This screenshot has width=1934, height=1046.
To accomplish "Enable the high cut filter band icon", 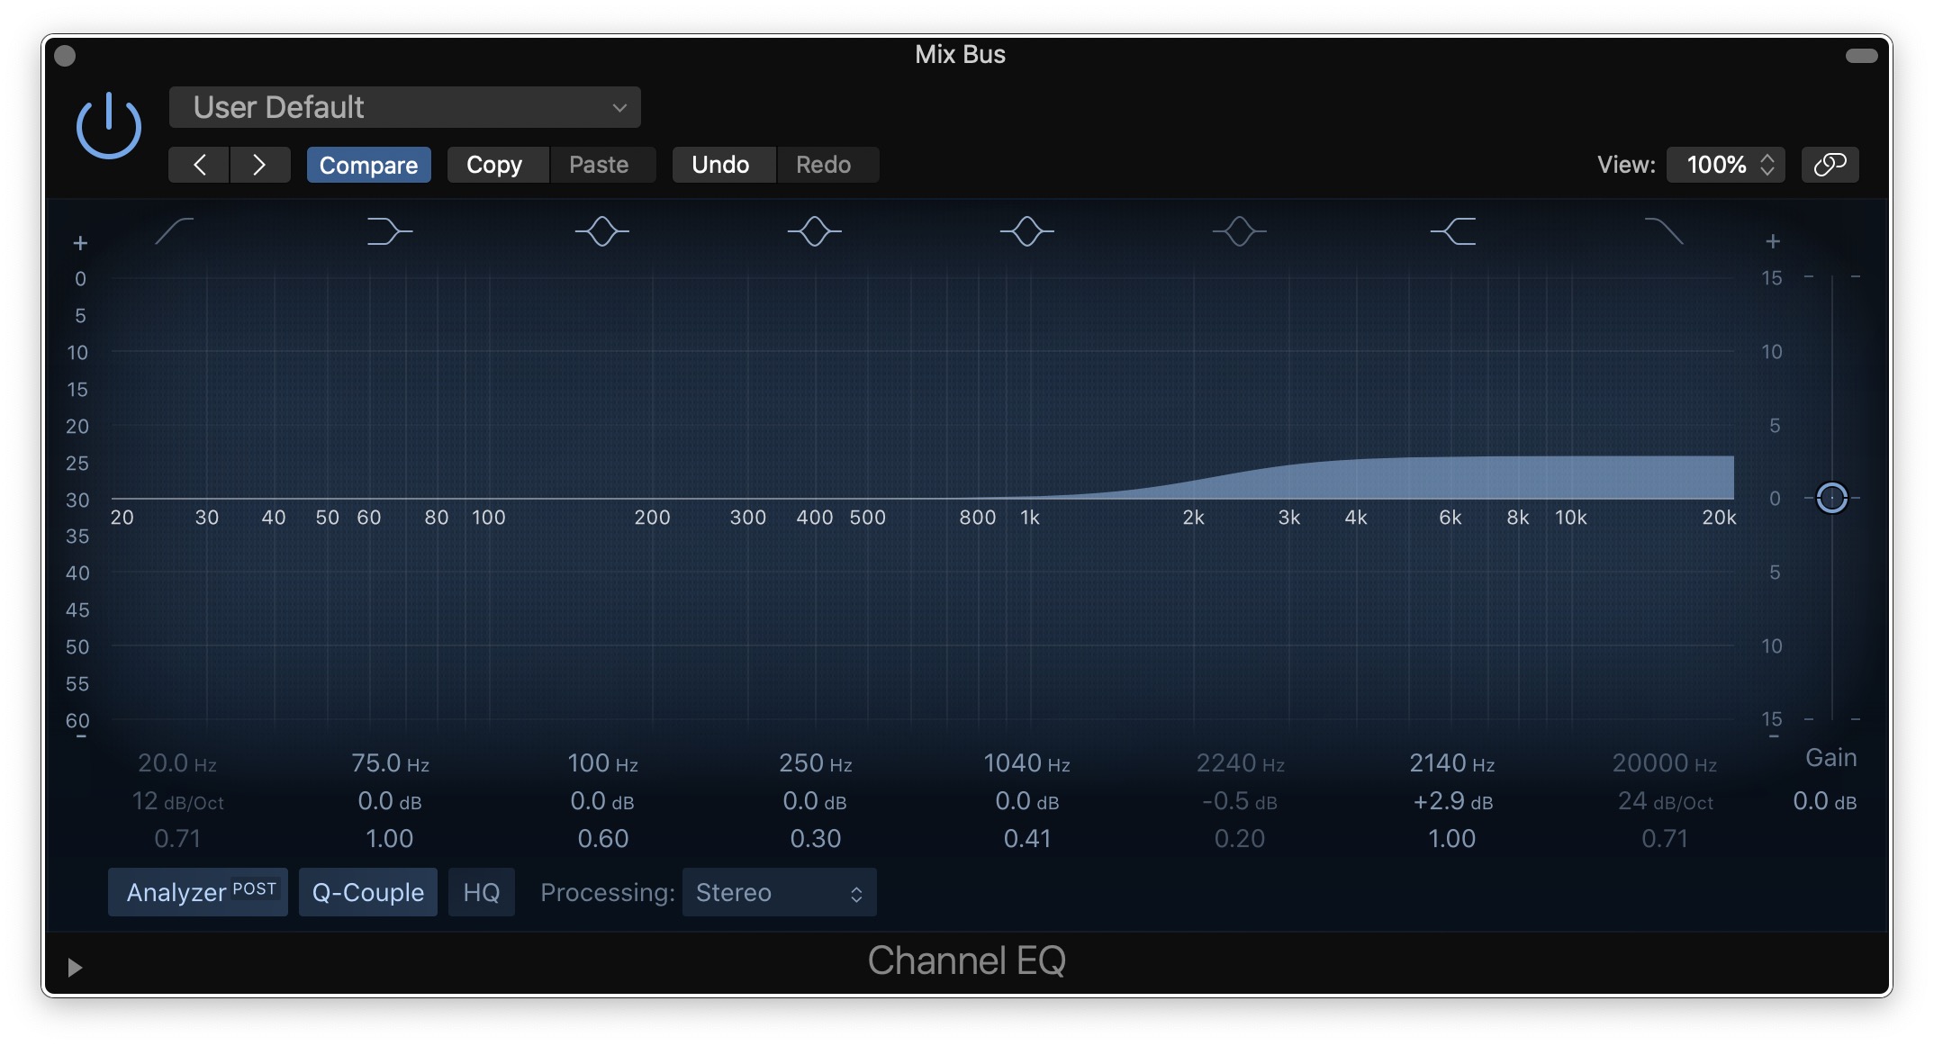I will pyautogui.click(x=1664, y=231).
